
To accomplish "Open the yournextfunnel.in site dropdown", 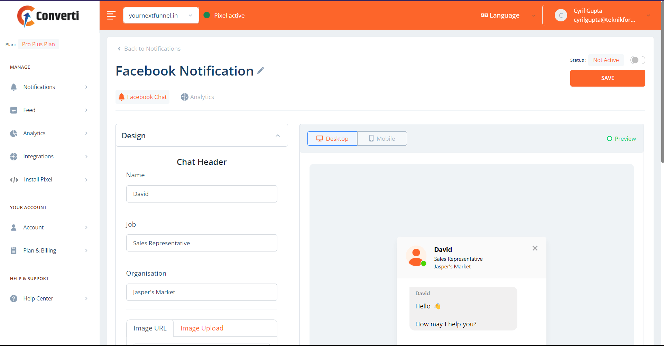I will tap(161, 16).
